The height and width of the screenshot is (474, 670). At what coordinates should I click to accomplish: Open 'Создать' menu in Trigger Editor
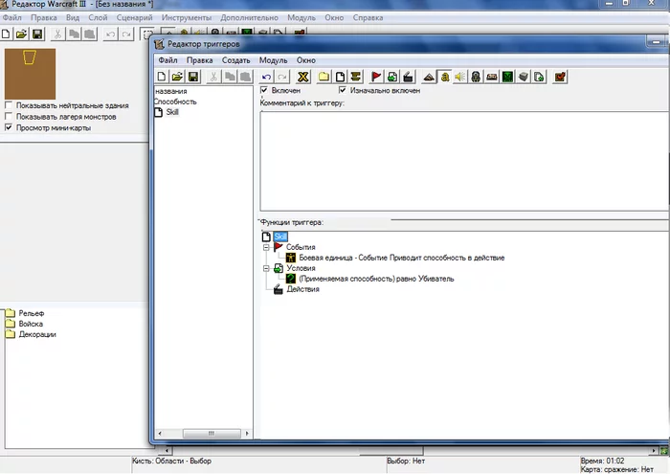235,60
